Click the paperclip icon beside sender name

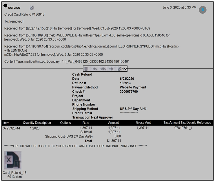click(x=32, y=8)
